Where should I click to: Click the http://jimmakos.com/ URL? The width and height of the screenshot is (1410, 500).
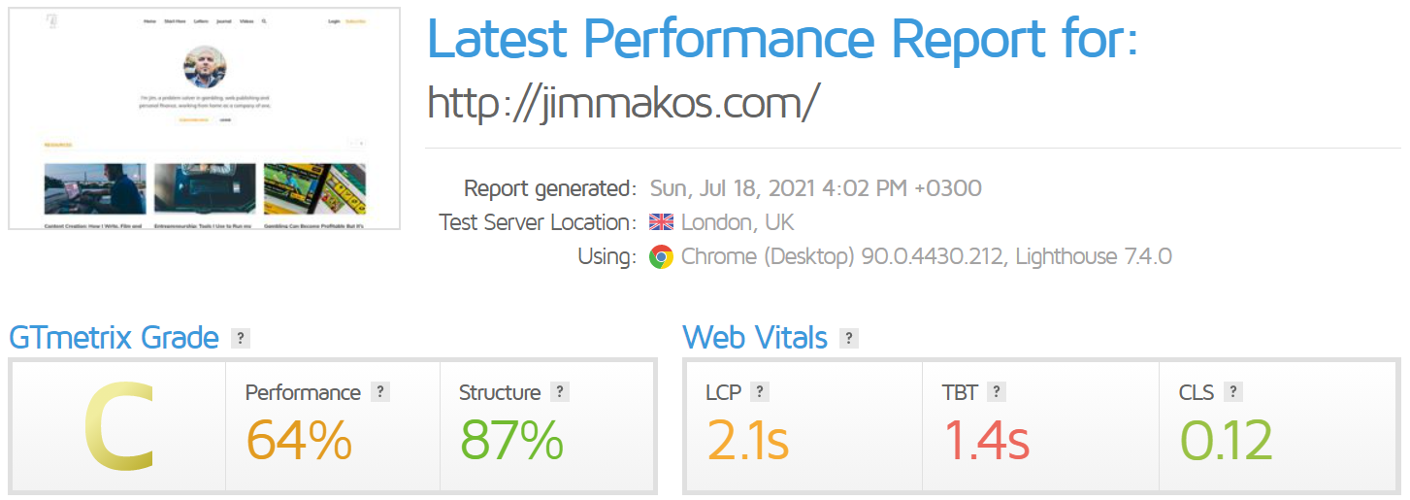tap(624, 102)
